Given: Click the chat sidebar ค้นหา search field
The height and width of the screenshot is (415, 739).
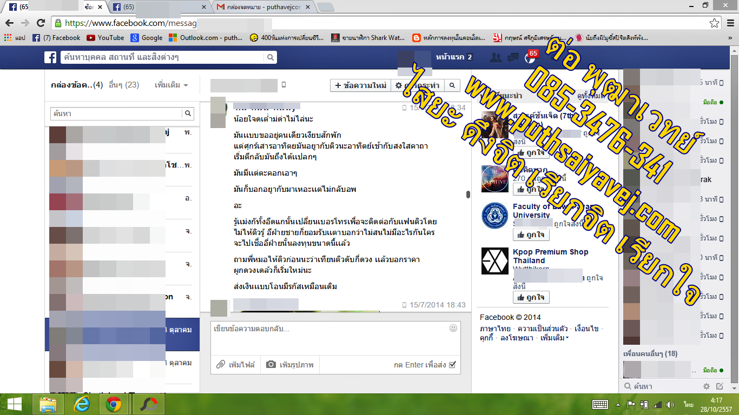Looking at the screenshot, I should [660, 386].
